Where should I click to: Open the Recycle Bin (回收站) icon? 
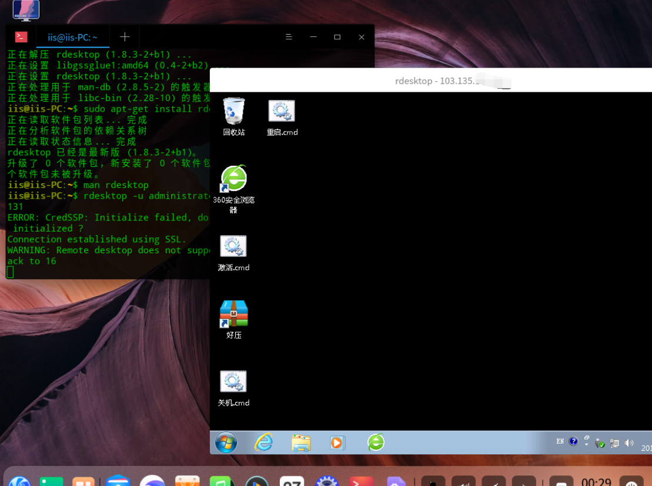(233, 112)
